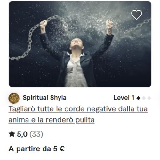The image size is (160, 160).
Task: Click the word "Shyla" in the seller name
Action: (58, 98)
